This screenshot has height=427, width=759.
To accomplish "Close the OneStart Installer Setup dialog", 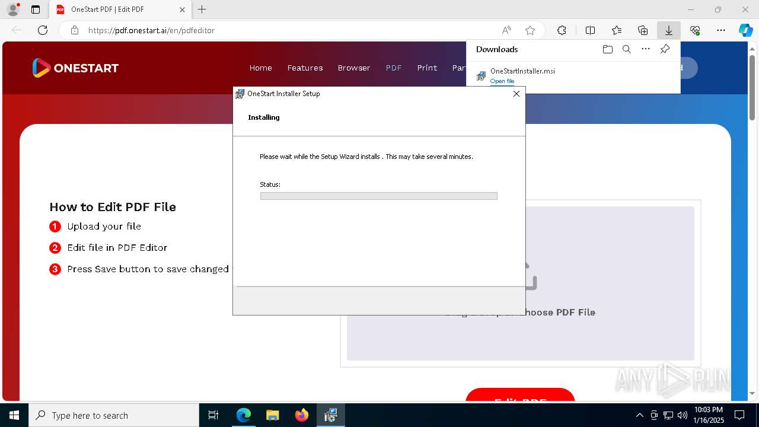I will tap(516, 94).
